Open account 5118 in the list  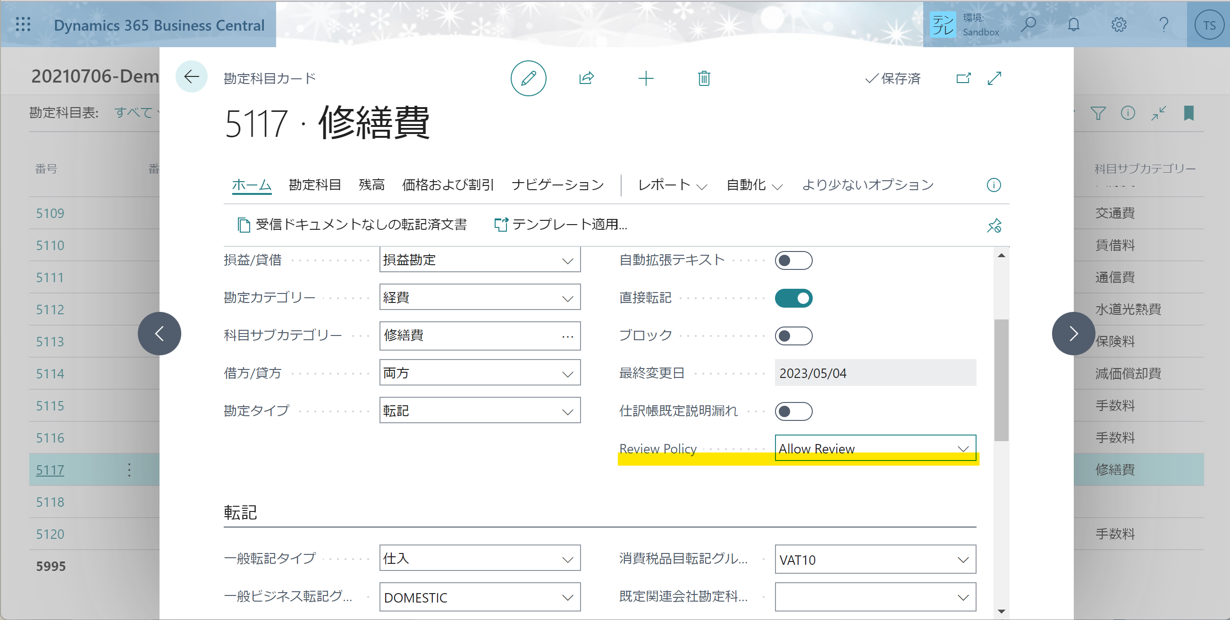[x=50, y=502]
